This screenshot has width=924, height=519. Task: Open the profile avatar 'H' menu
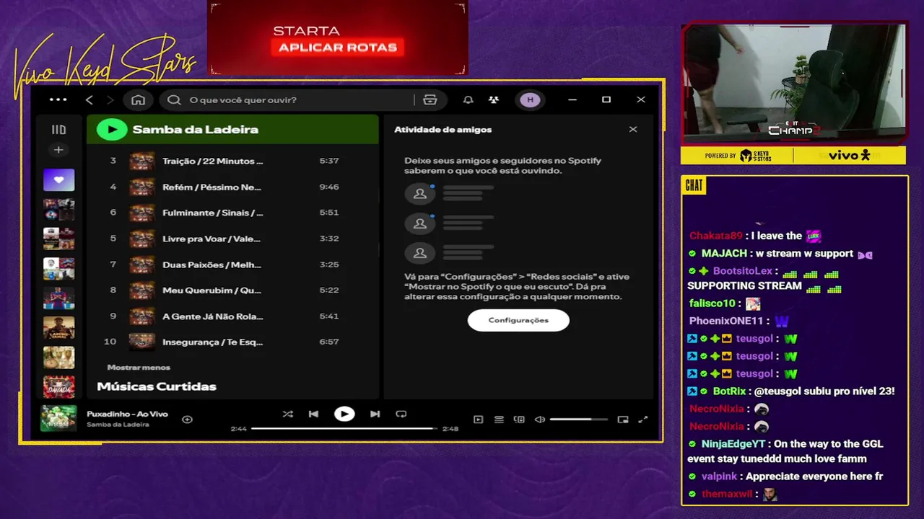pos(531,99)
